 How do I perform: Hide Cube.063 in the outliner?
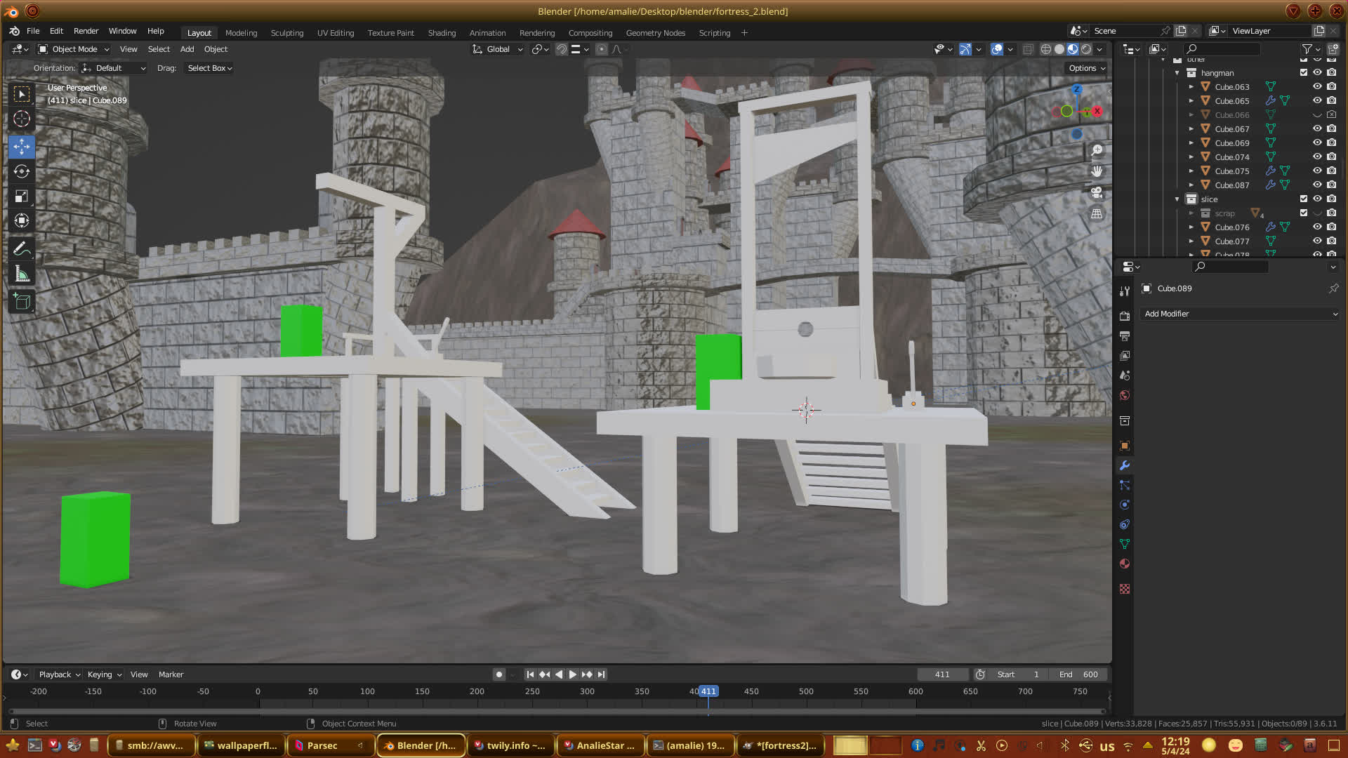pos(1317,87)
